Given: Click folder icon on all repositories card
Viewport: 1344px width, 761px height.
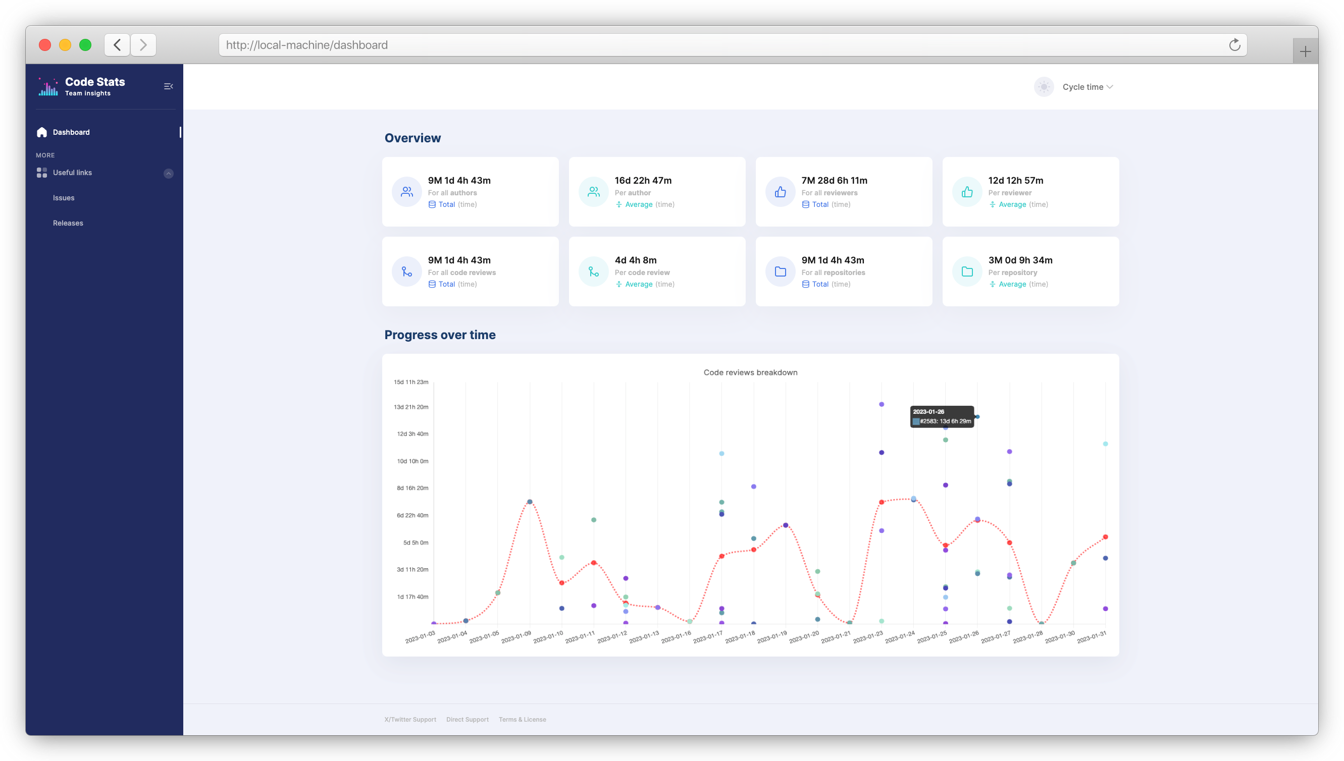Looking at the screenshot, I should 780,272.
